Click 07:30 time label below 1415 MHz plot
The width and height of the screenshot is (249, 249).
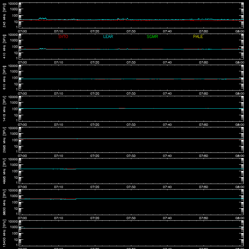point(131,125)
